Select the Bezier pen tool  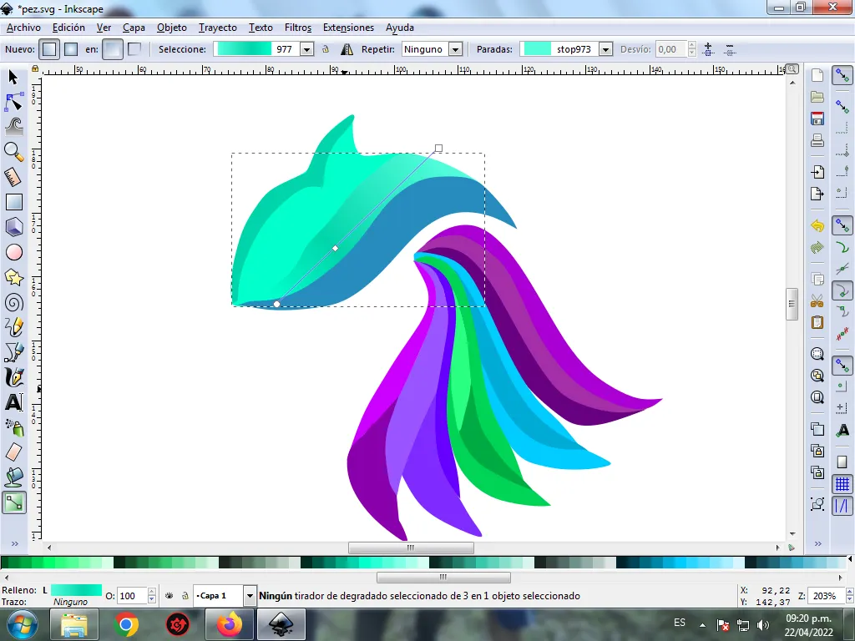(13, 352)
